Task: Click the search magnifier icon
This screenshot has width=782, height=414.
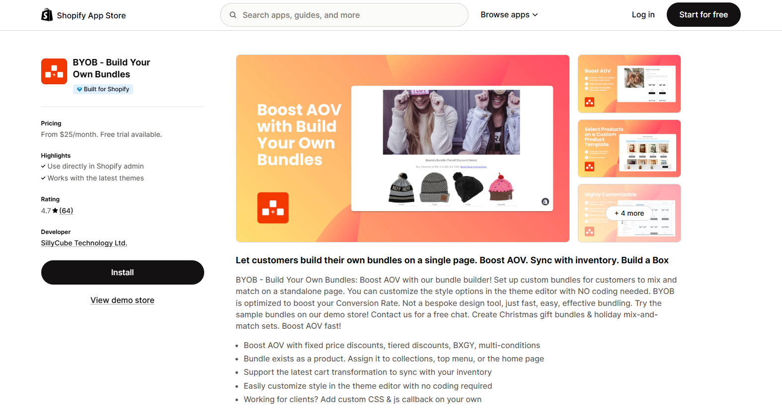Action: point(233,15)
